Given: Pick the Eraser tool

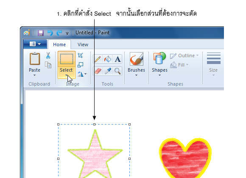Looking at the screenshot, I should pos(98,71).
